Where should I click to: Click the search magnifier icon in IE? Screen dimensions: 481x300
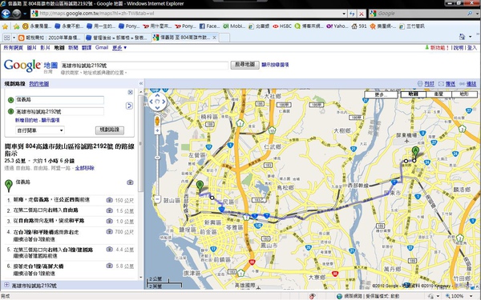coord(470,14)
